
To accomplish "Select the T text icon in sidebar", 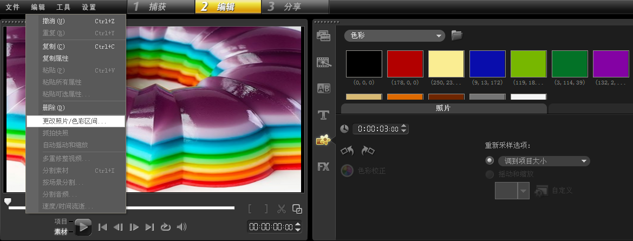I will tap(324, 115).
